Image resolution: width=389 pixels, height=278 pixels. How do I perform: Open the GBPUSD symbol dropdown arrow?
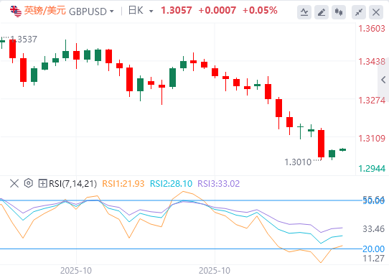pyautogui.click(x=112, y=11)
